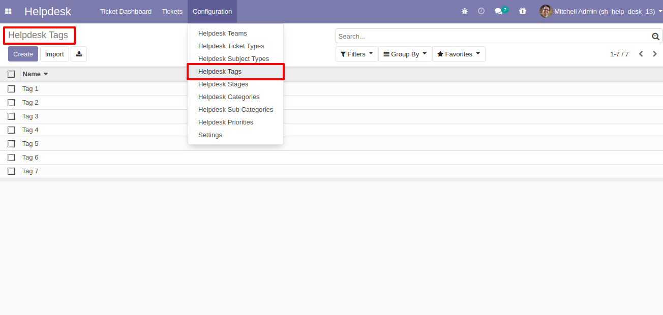
Task: Select Helpdesk Priorities menu entry
Action: coord(235,122)
